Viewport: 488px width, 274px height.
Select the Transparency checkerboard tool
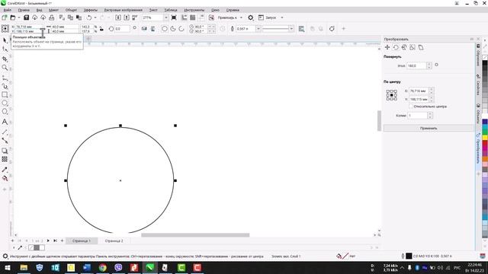(x=5, y=159)
